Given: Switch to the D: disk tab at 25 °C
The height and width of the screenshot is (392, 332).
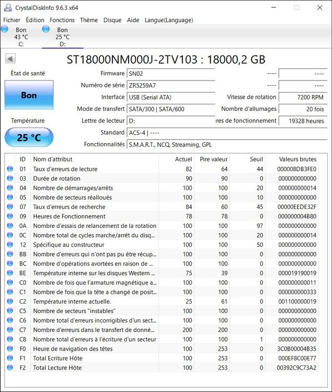Looking at the screenshot, I should coord(63,37).
